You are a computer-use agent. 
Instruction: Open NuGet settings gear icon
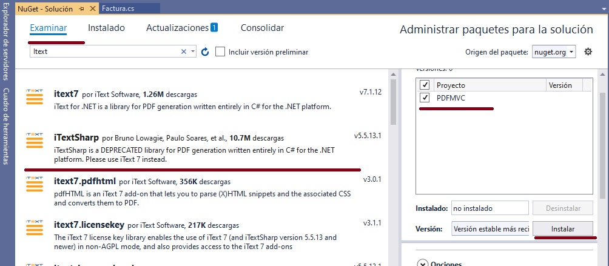point(588,52)
